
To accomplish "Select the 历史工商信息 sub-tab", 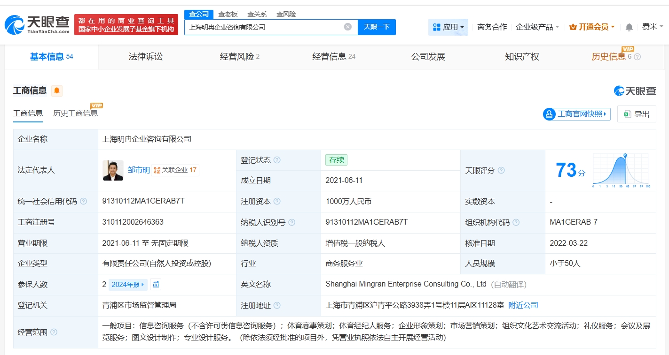I will [x=75, y=113].
